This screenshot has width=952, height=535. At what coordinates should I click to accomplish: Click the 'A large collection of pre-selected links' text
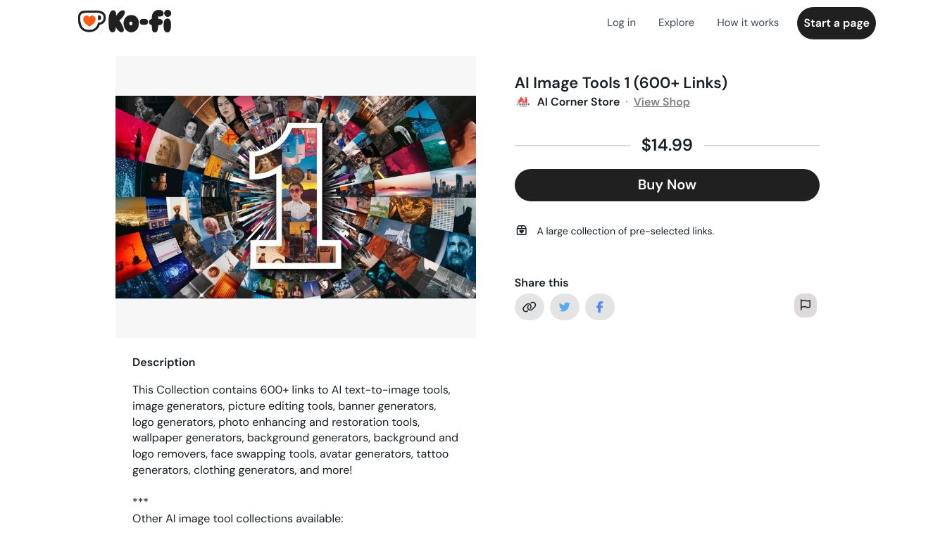tap(625, 231)
